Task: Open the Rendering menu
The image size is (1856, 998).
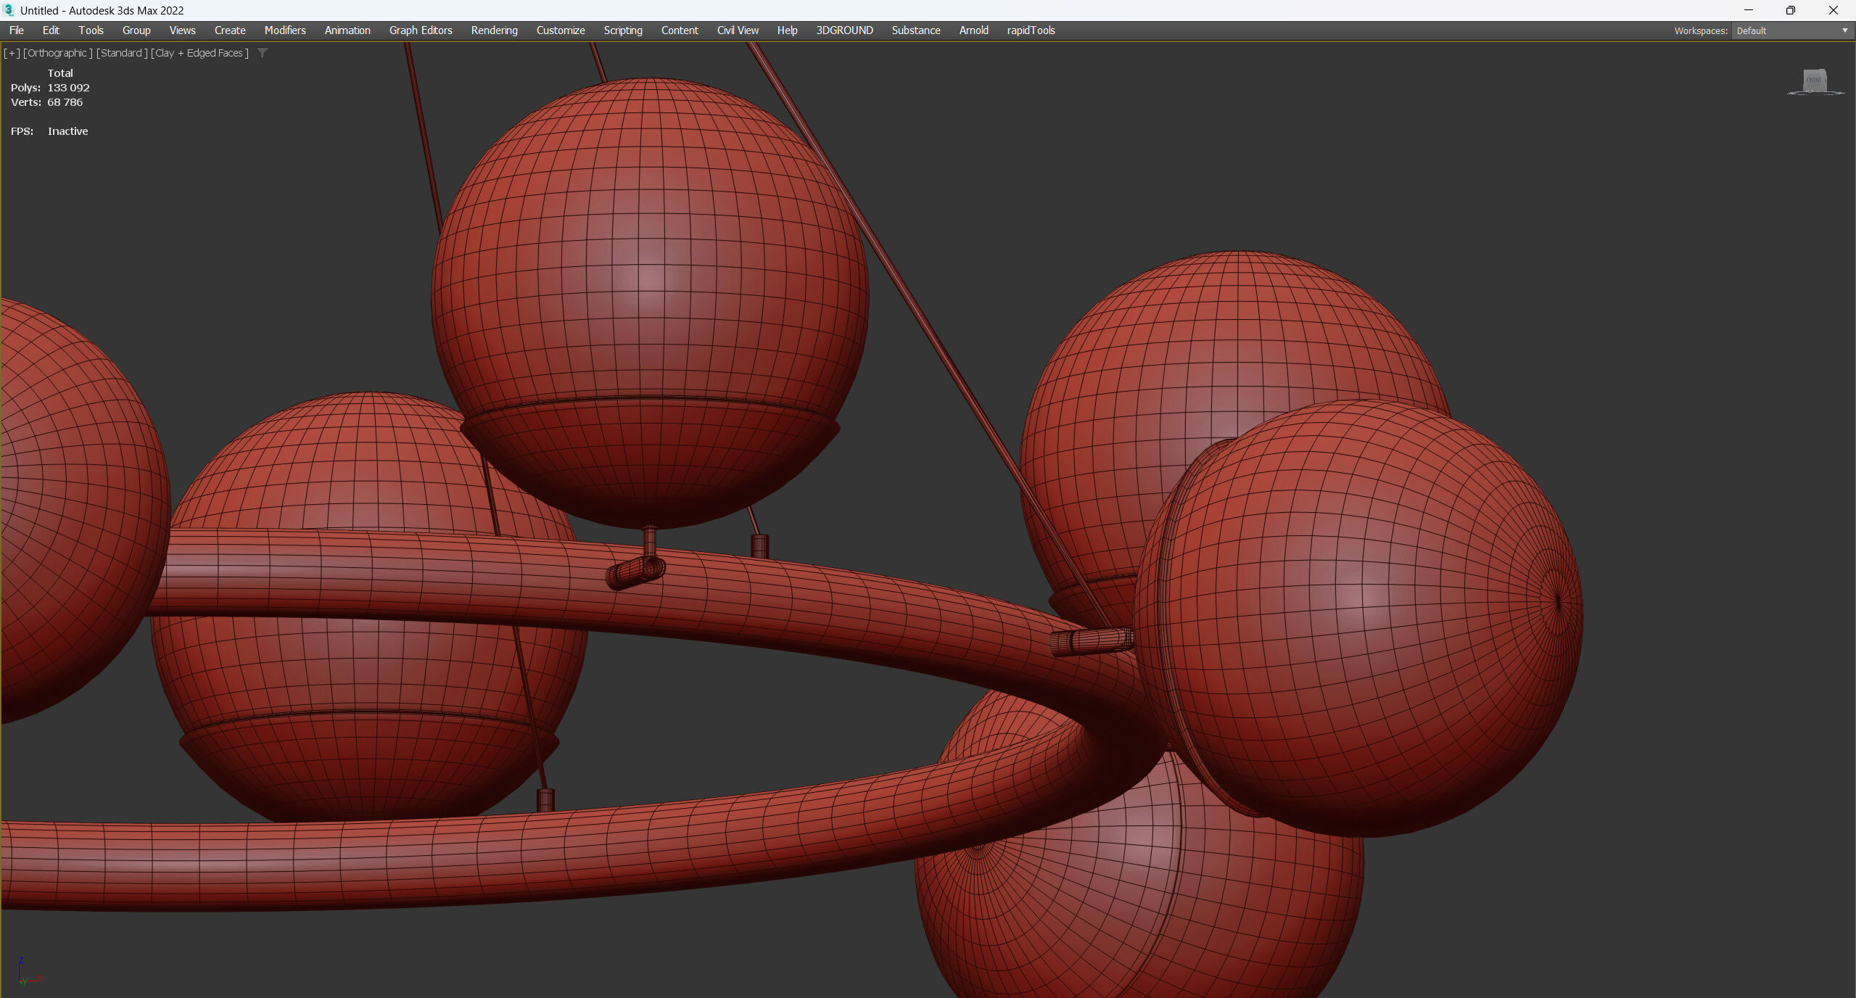Action: click(494, 30)
